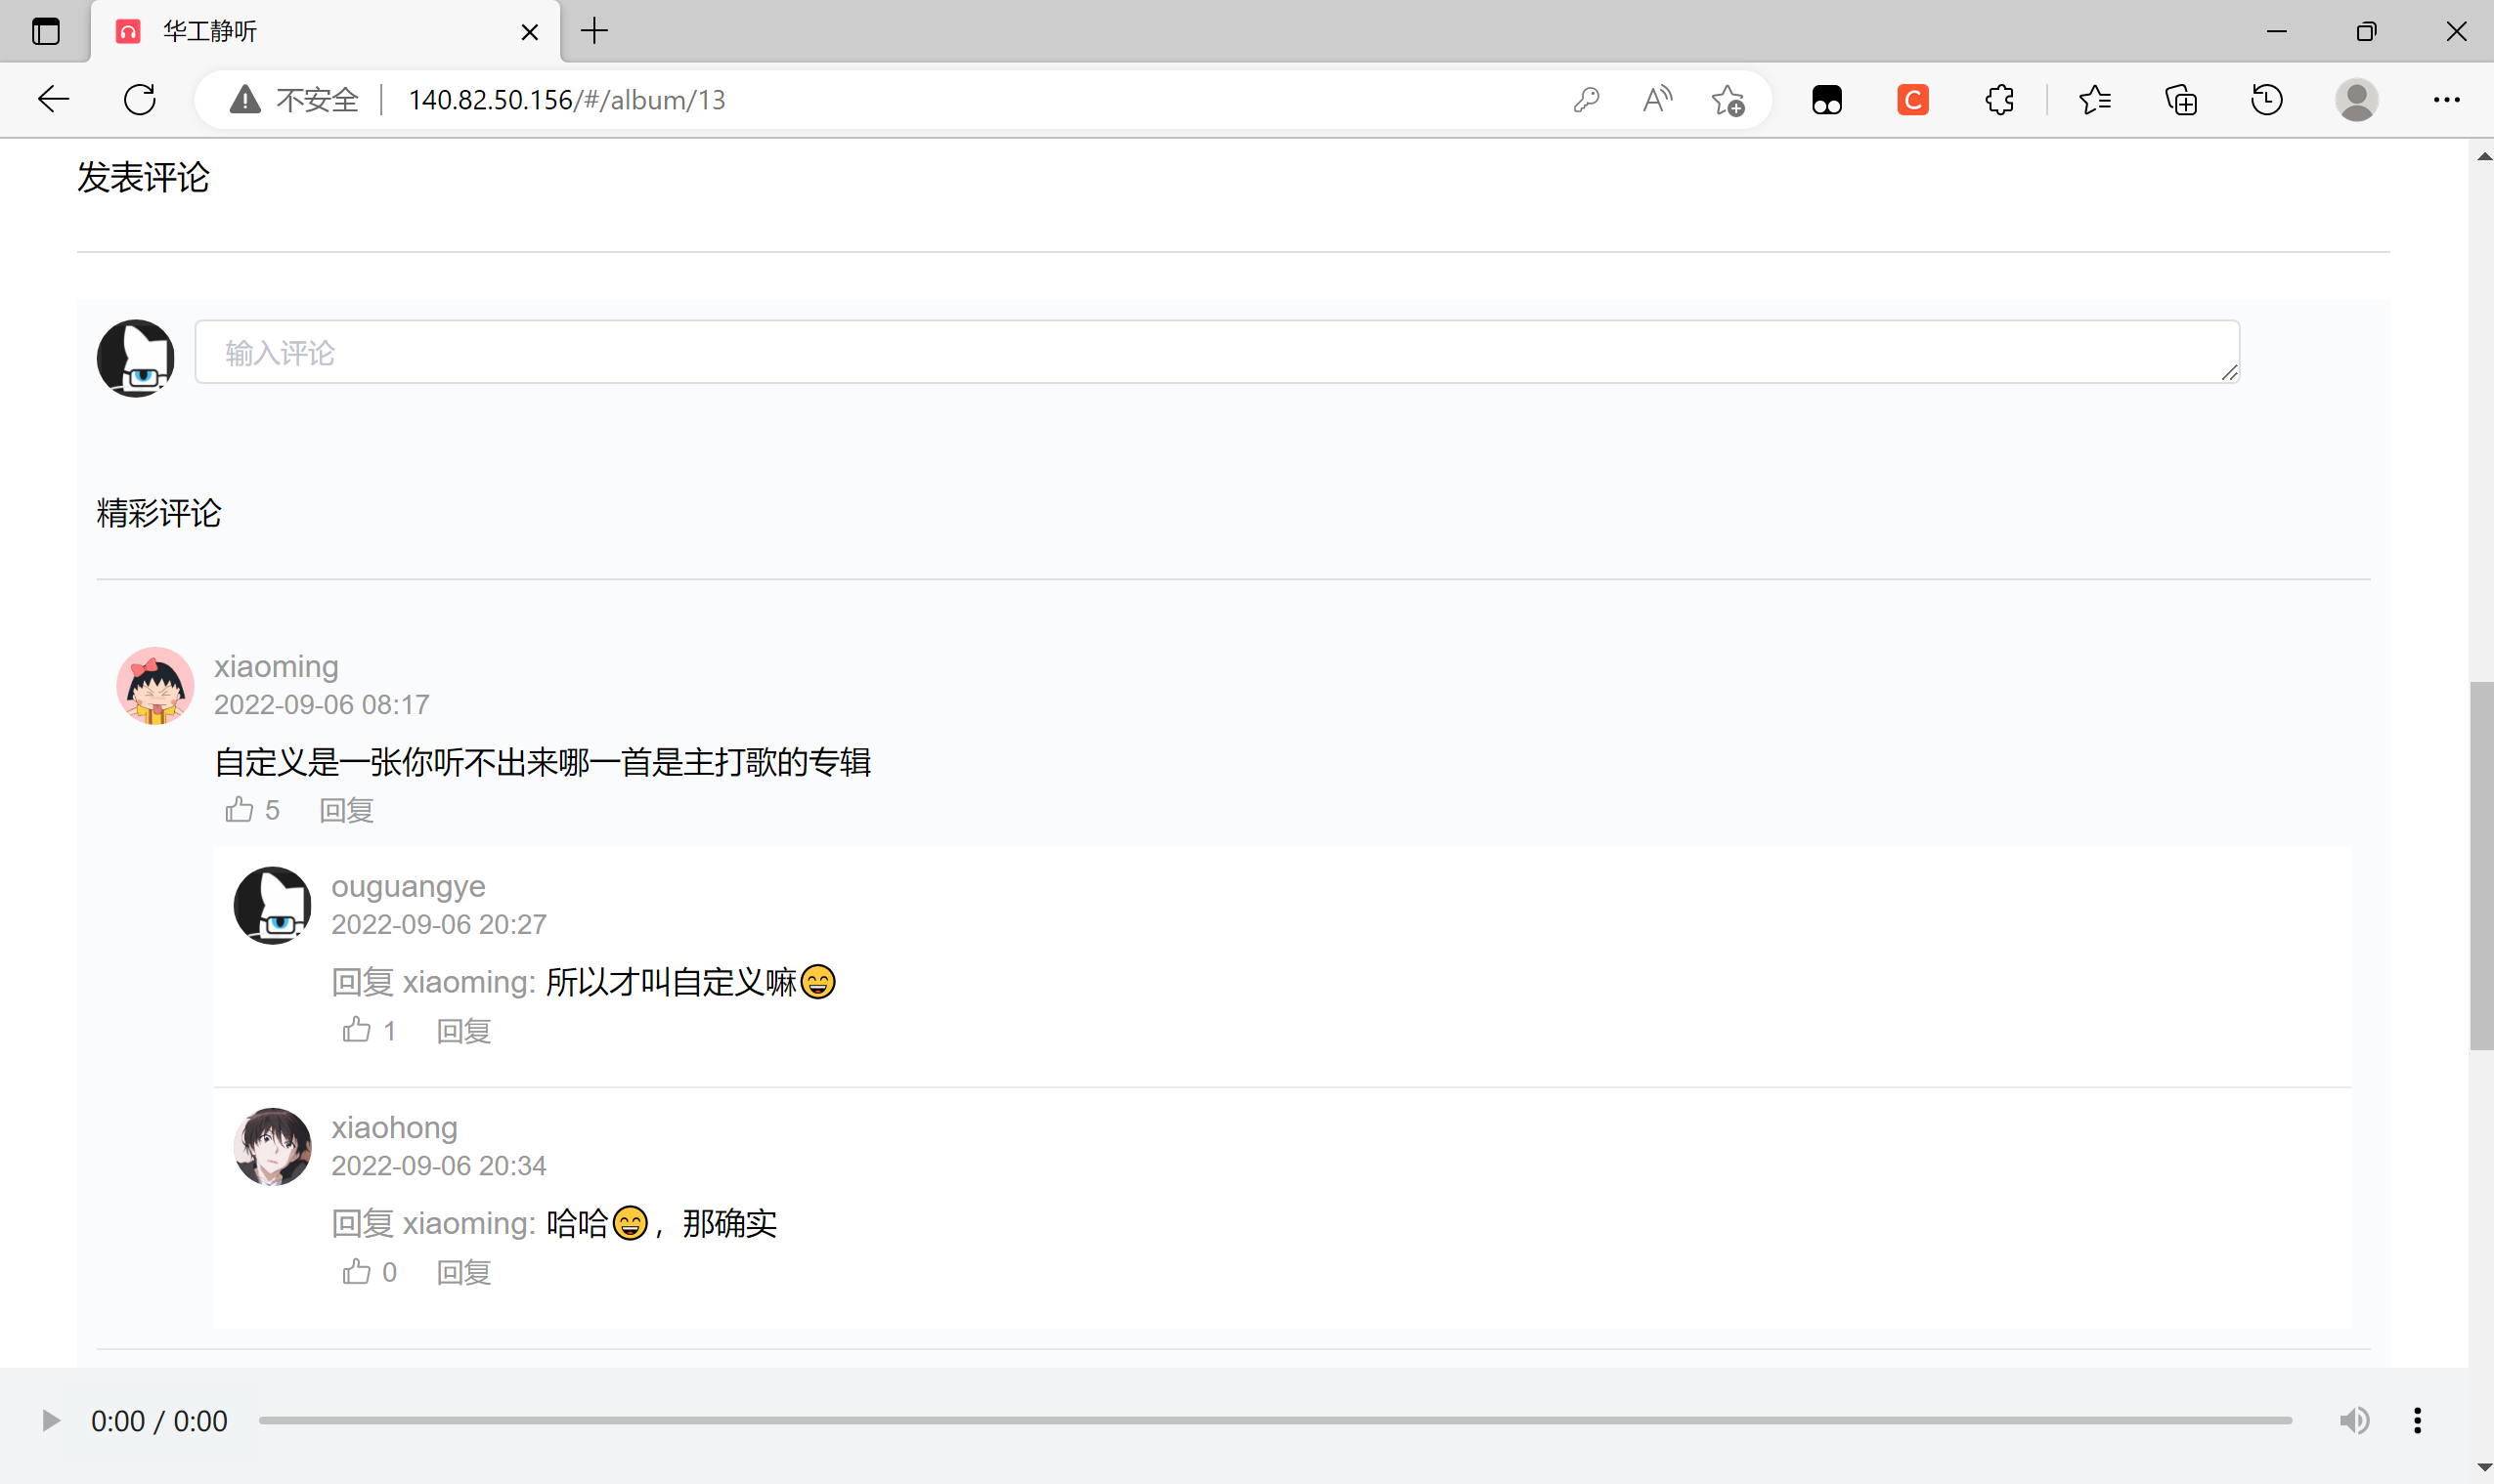
Task: Click ouguangye's profile avatar
Action: (x=272, y=905)
